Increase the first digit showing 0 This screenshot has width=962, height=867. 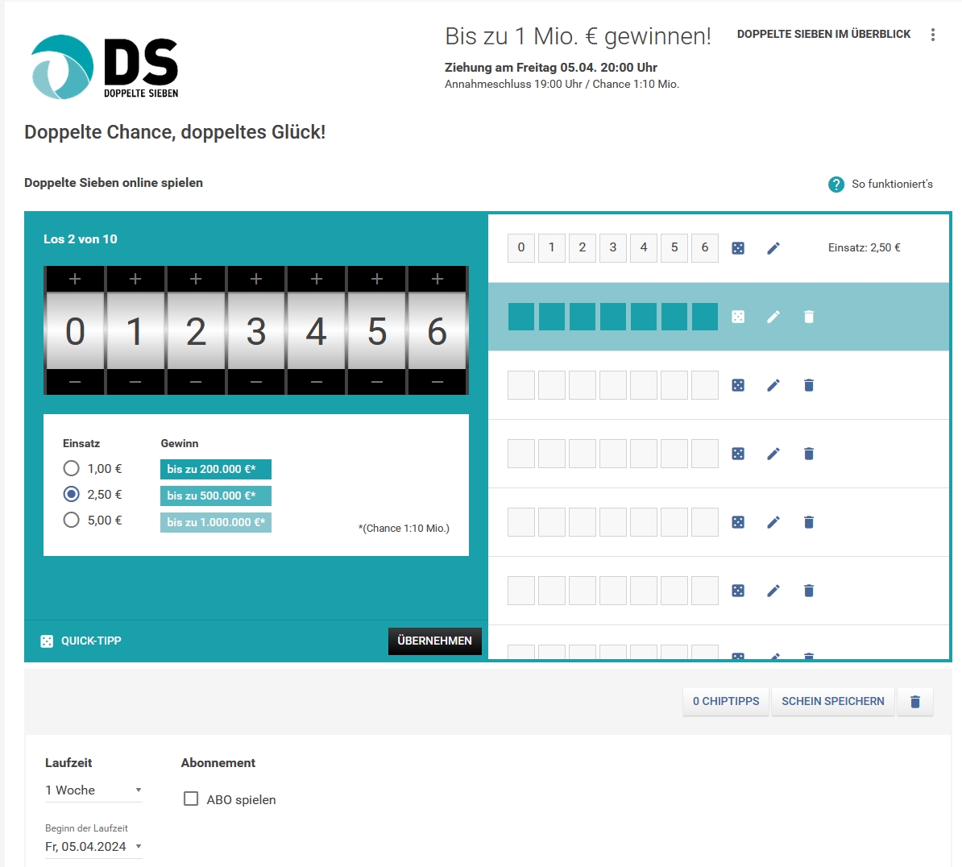(x=75, y=279)
